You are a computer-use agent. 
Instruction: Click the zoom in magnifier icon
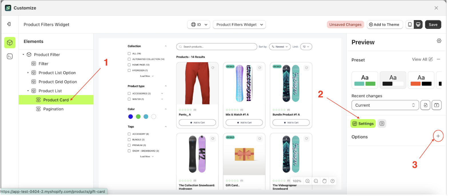tap(308, 181)
